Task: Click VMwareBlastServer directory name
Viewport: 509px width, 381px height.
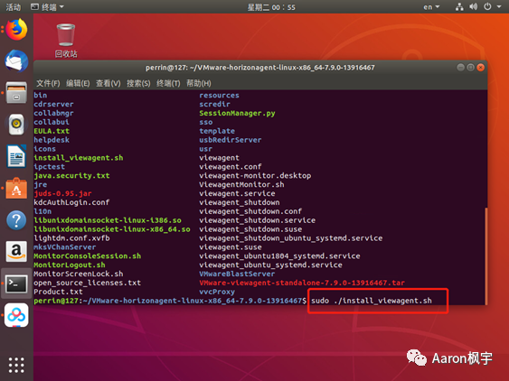Action: click(237, 274)
